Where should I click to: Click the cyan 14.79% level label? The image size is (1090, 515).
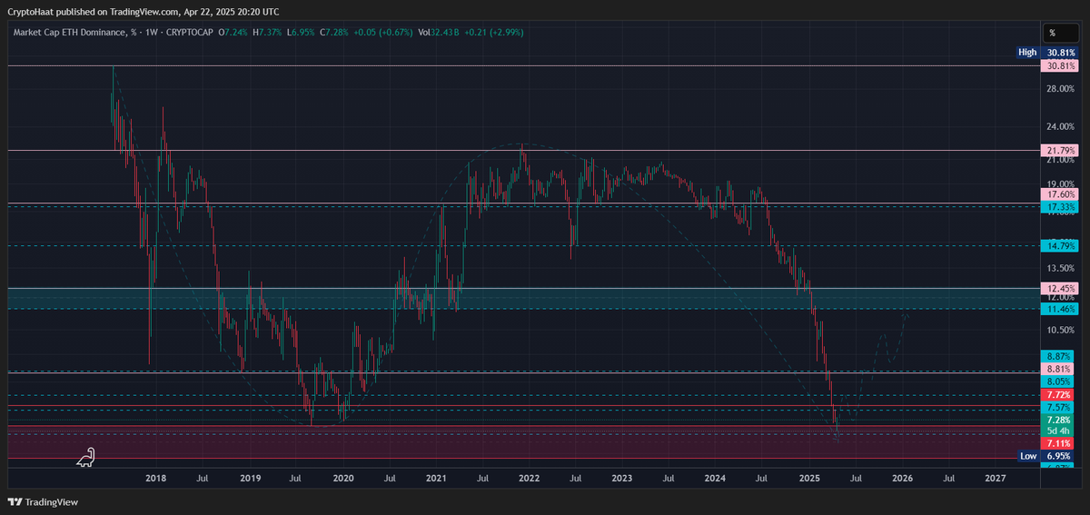click(1061, 245)
